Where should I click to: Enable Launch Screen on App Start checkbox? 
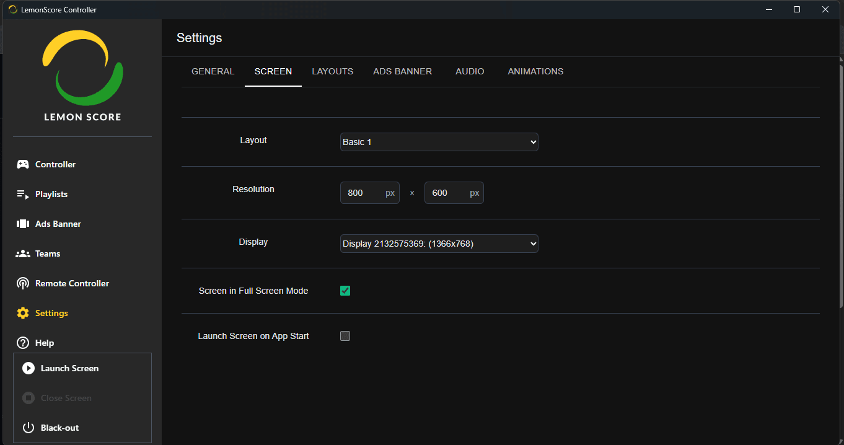pyautogui.click(x=345, y=336)
